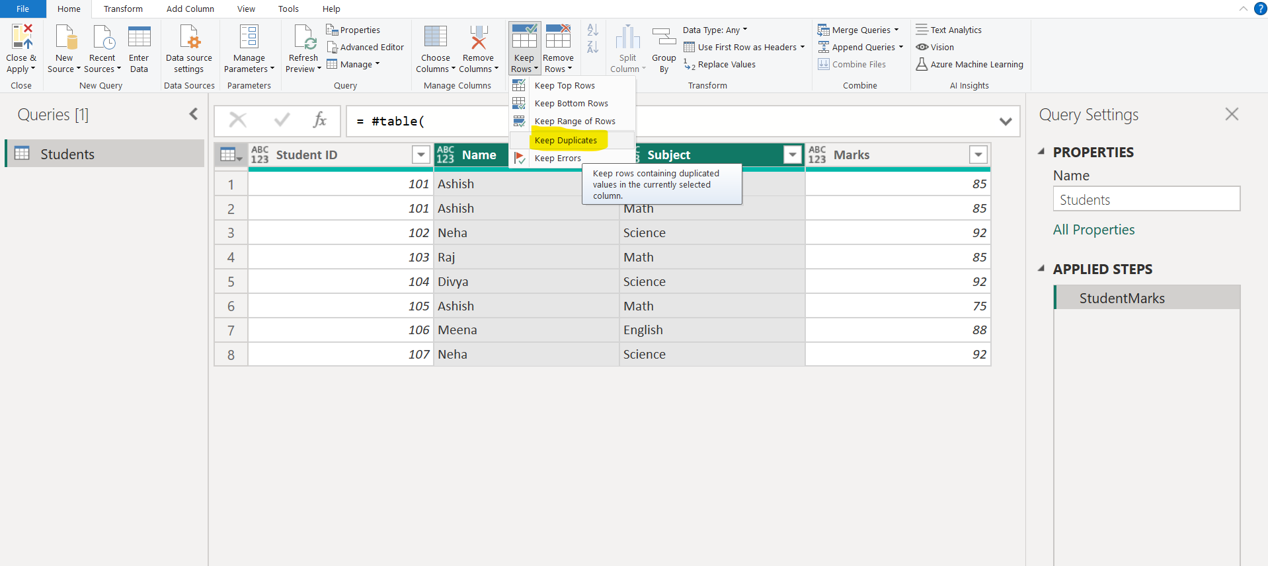Screen dimensions: 1268x566
Task: Collapse the Queries pane
Action: pyautogui.click(x=193, y=114)
